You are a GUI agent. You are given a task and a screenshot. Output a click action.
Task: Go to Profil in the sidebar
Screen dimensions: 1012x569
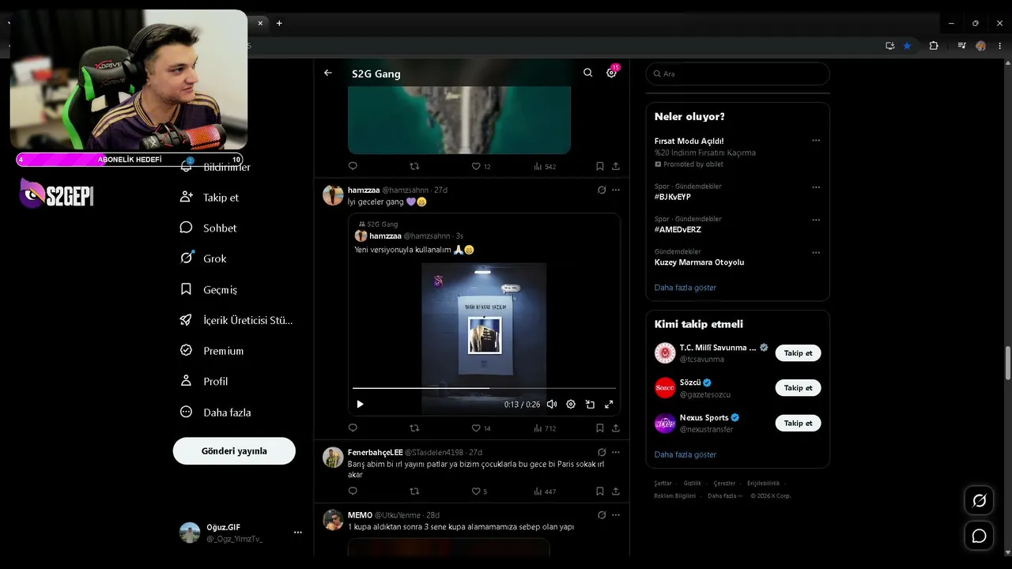pyautogui.click(x=204, y=381)
